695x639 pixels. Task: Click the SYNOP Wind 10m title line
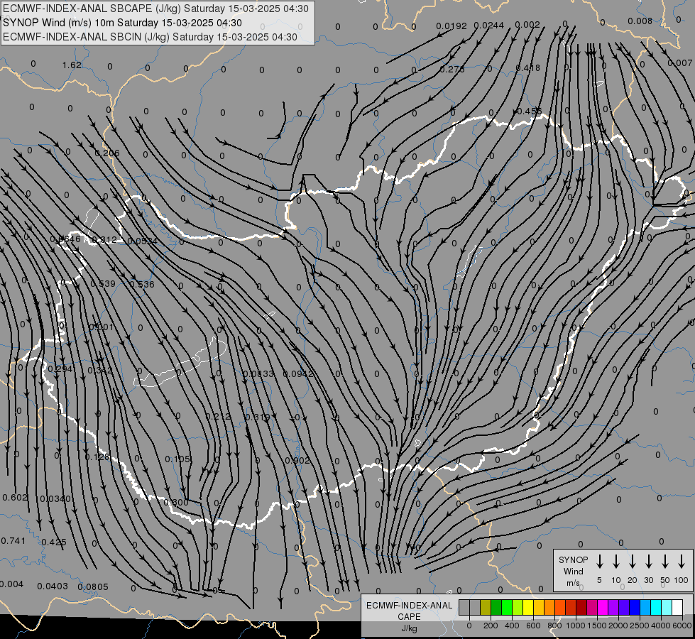click(x=122, y=23)
